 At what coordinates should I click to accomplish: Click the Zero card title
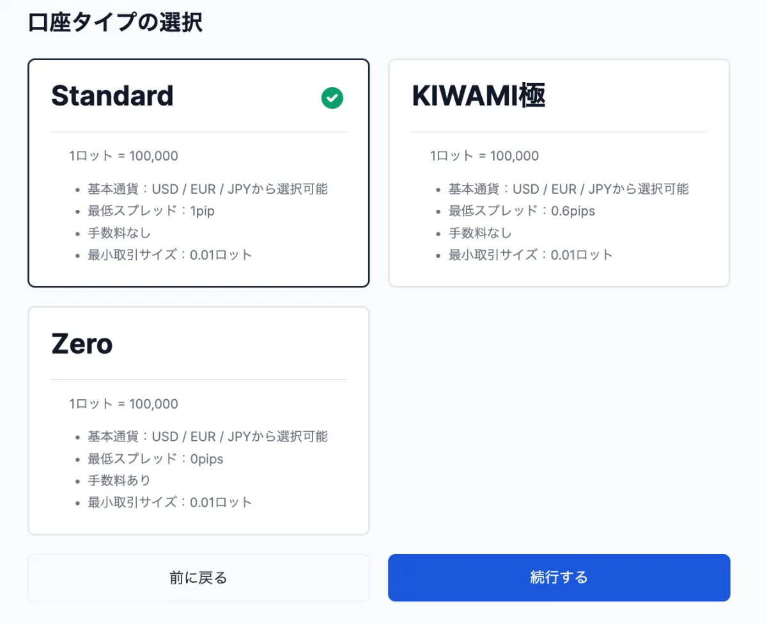(x=81, y=344)
